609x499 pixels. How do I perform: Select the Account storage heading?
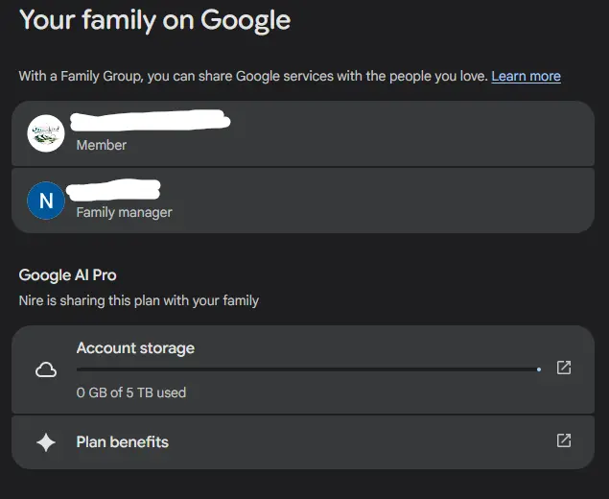pyautogui.click(x=135, y=348)
